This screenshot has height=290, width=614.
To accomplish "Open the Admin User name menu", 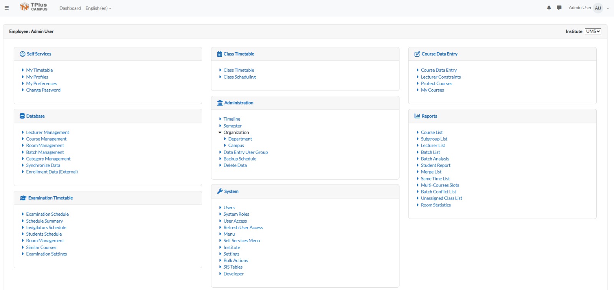I will point(580,8).
